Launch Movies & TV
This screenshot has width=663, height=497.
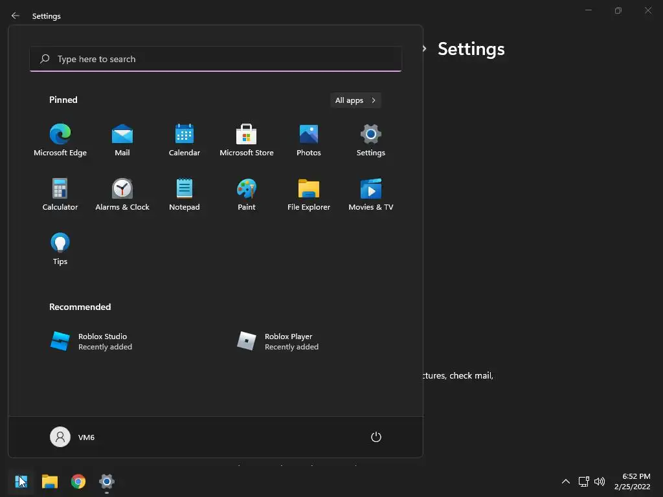coord(371,195)
